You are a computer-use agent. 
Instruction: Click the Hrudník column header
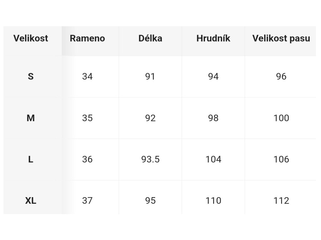(x=213, y=38)
